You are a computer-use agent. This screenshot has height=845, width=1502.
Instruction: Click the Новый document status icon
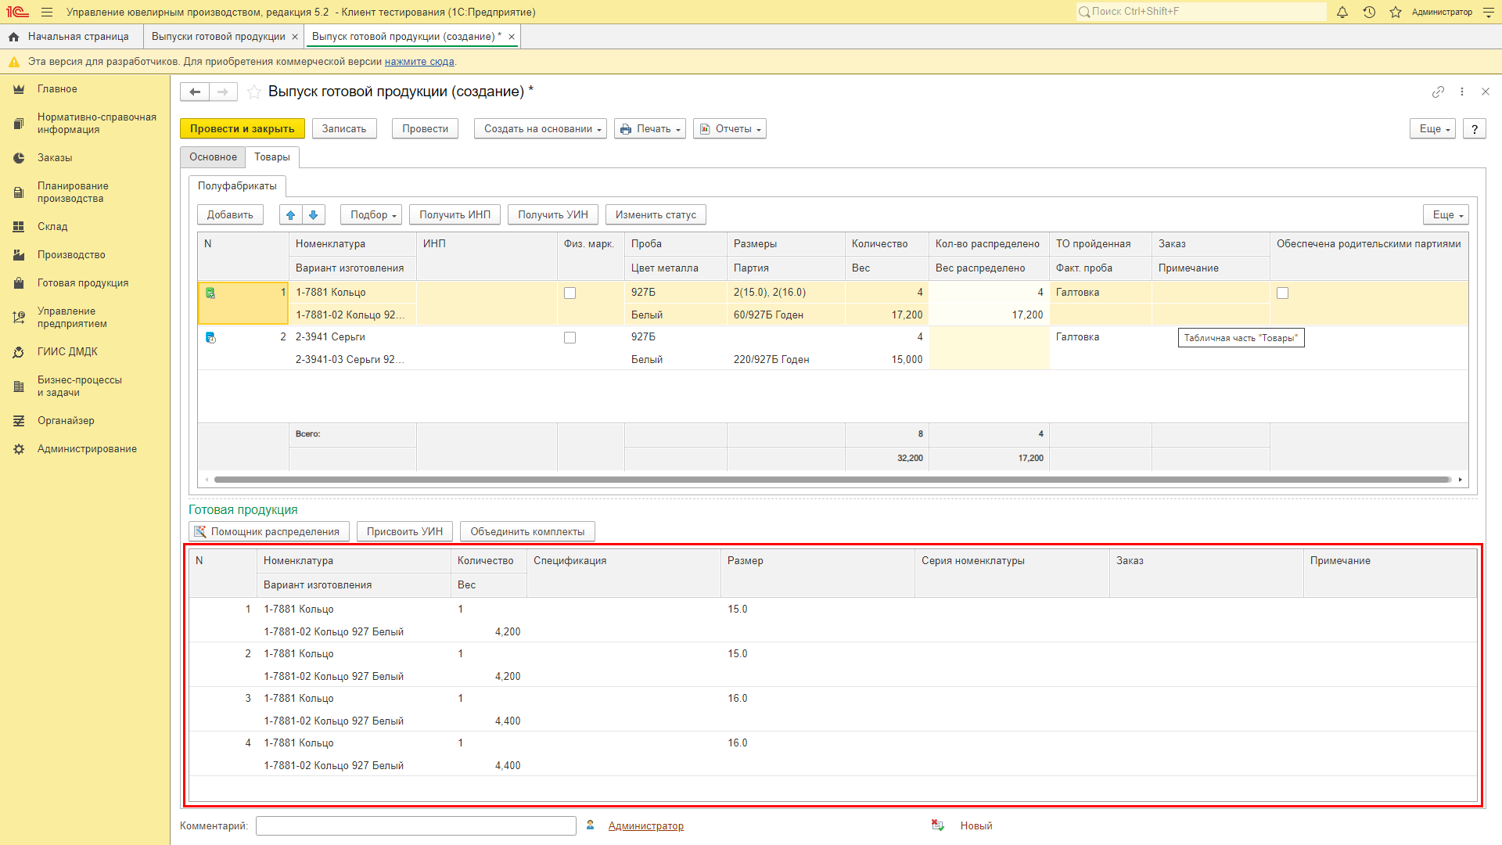point(937,825)
